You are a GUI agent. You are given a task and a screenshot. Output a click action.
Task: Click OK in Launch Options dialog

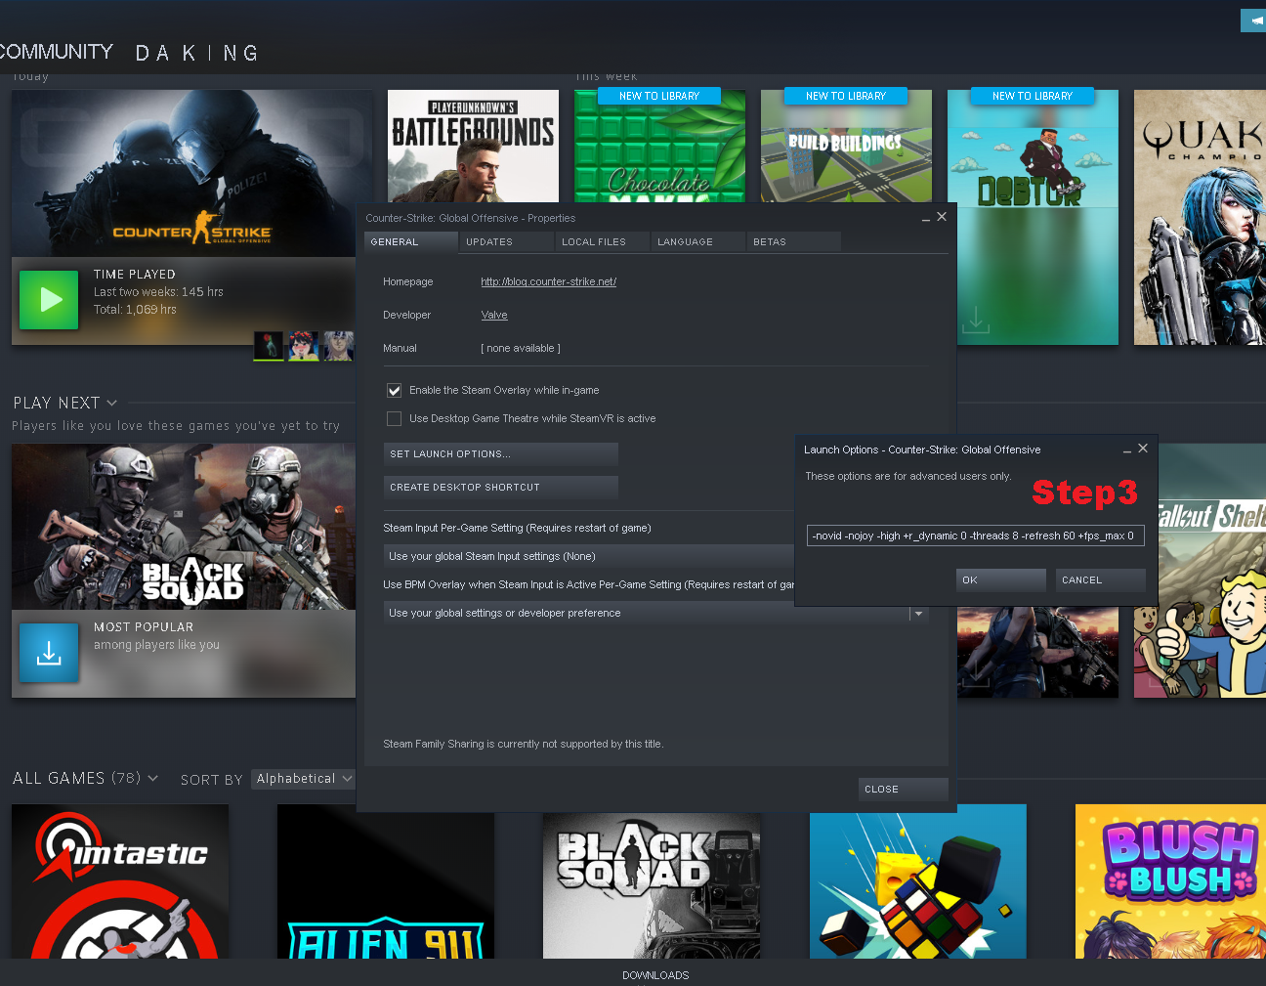pyautogui.click(x=1001, y=580)
